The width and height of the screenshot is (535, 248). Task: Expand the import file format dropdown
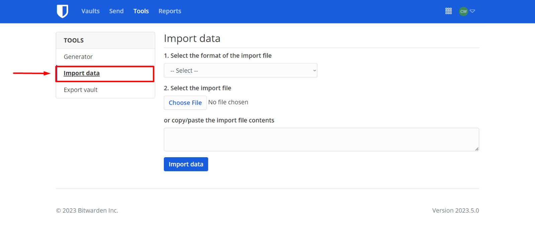tap(240, 70)
